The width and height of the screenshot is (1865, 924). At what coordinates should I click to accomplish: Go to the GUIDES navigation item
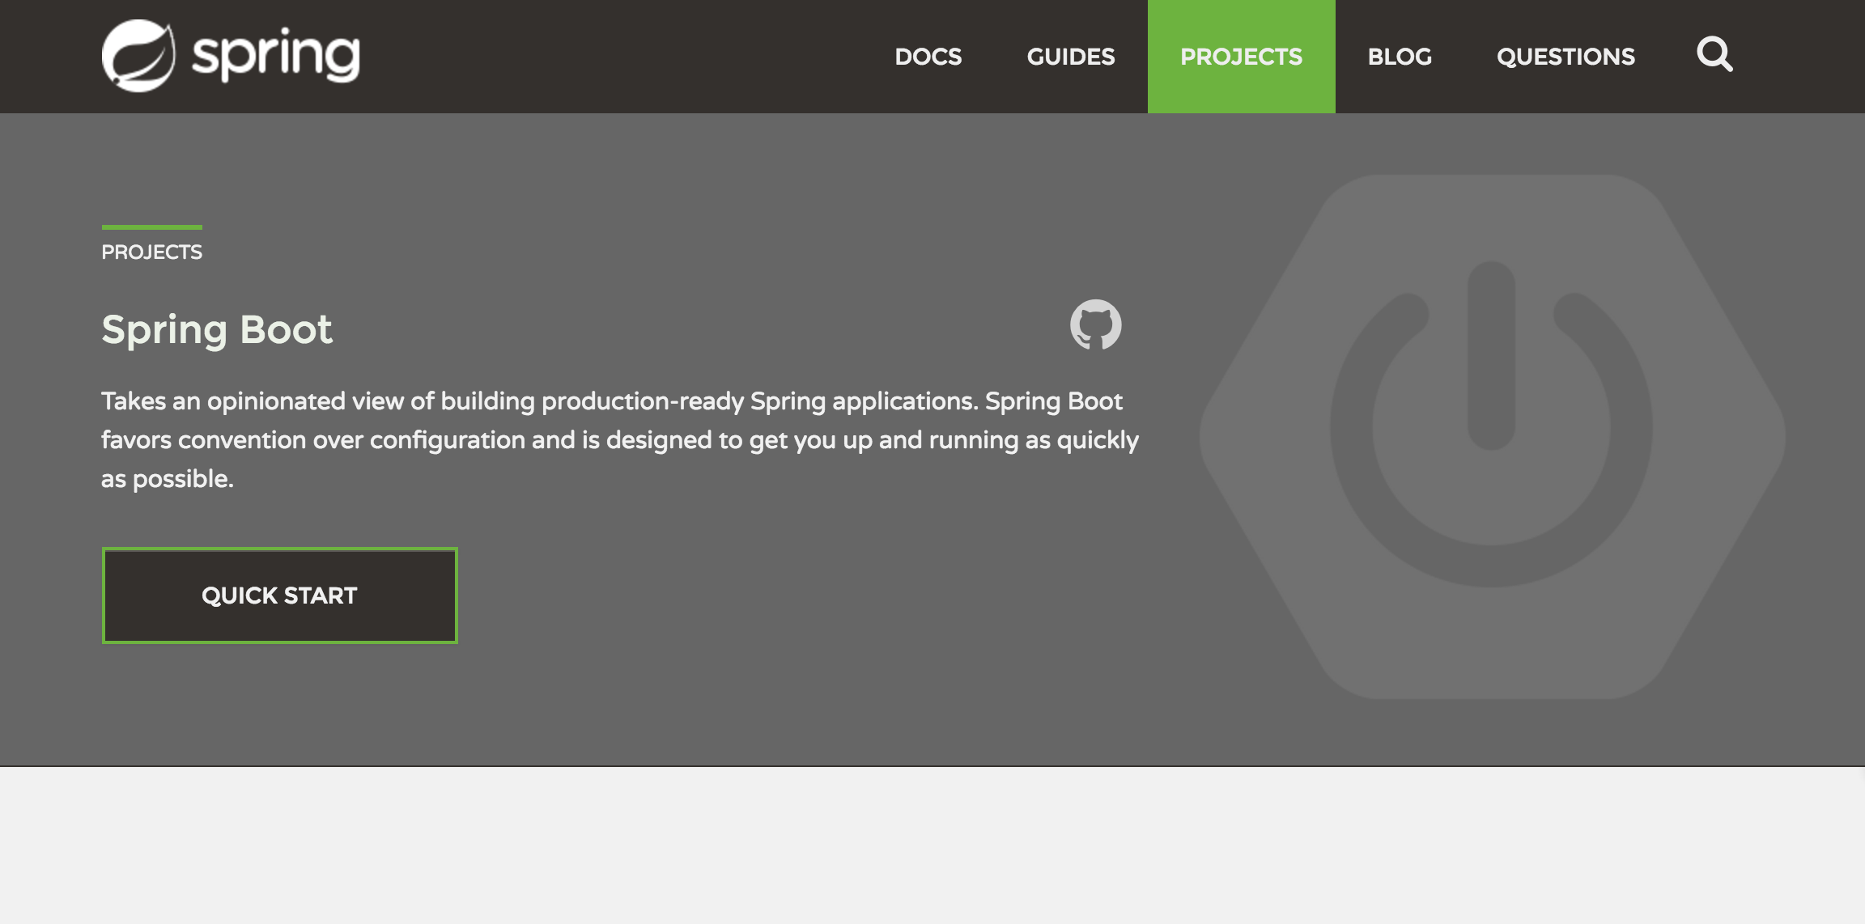[x=1070, y=57]
